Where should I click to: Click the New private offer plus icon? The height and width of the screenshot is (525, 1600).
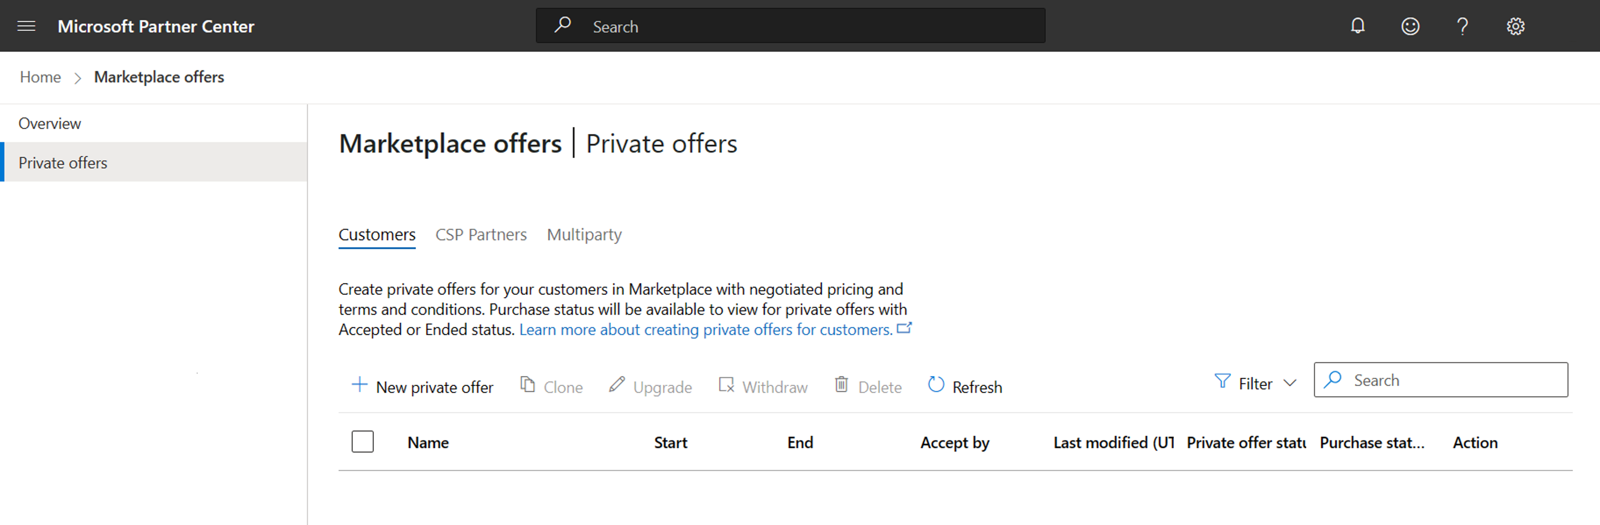click(359, 385)
